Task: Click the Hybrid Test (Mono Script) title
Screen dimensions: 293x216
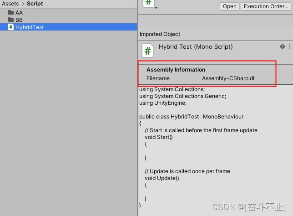Action: [196, 47]
